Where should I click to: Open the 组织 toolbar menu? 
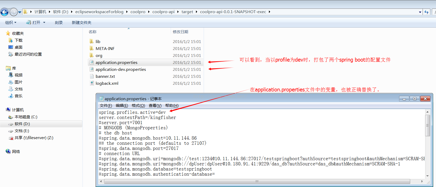click(11, 23)
